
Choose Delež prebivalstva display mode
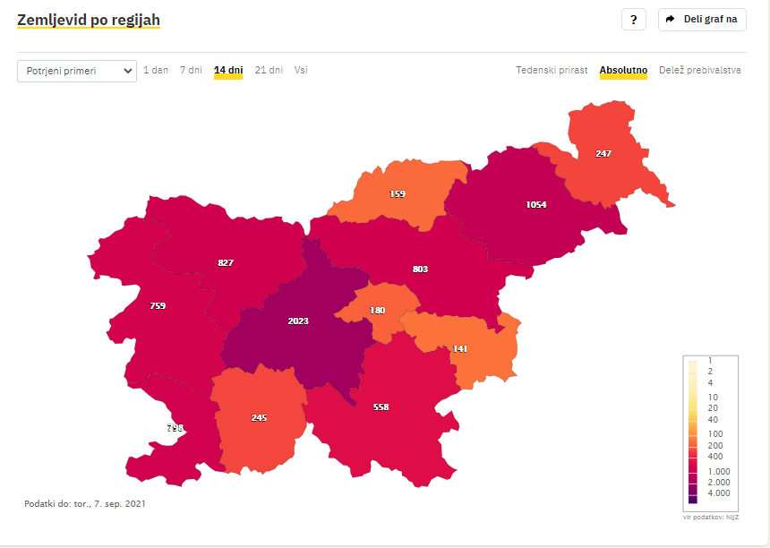(x=700, y=70)
